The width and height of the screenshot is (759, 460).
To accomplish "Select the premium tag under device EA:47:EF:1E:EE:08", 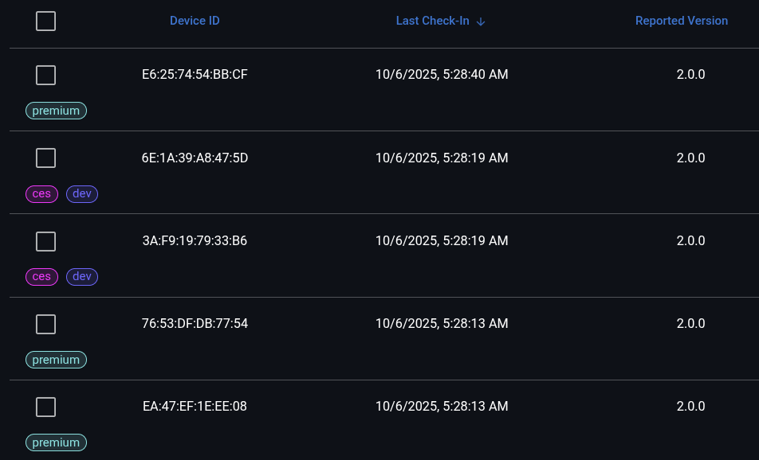I will pos(56,442).
